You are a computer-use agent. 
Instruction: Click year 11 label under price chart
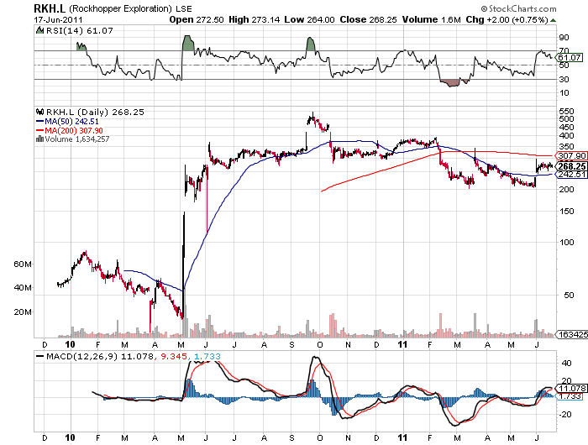[x=402, y=344]
